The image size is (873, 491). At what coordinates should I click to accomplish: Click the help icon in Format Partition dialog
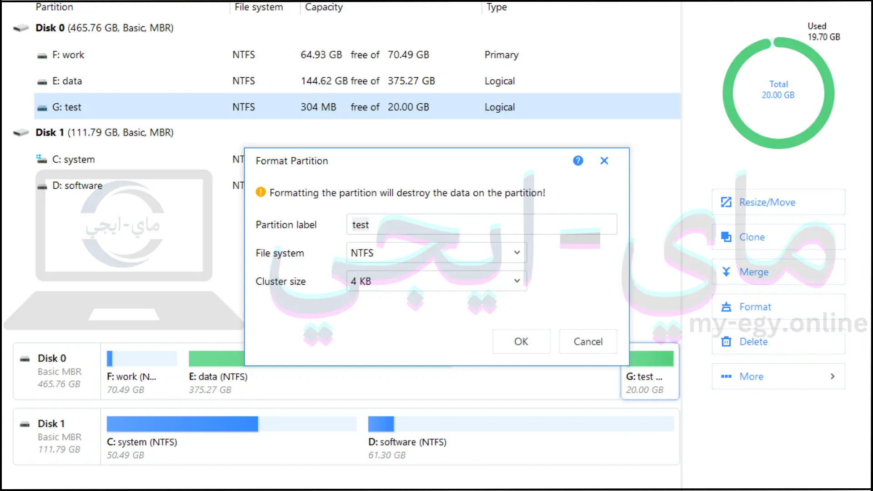click(x=578, y=160)
